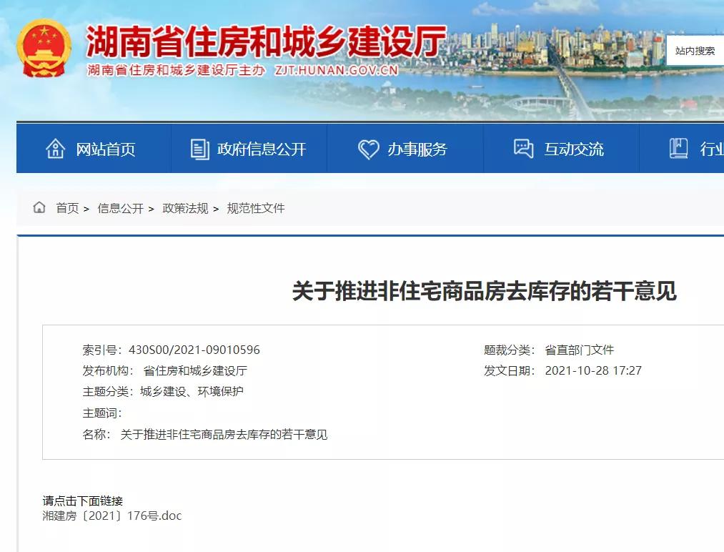Open the 网站首页 navigation item
This screenshot has width=724, height=552.
(94, 149)
